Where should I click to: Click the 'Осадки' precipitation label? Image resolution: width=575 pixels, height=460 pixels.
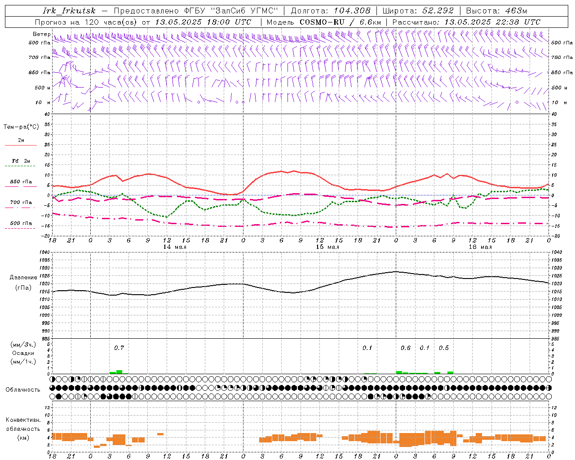23,353
